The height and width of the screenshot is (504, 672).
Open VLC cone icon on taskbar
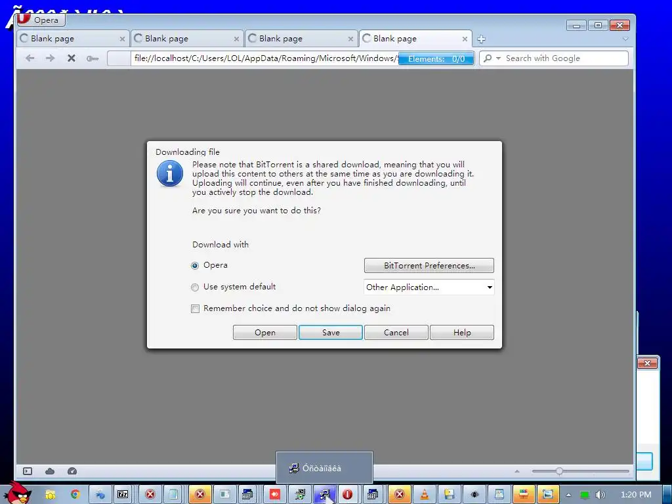(x=425, y=495)
